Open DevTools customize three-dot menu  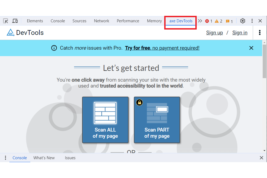click(252, 21)
